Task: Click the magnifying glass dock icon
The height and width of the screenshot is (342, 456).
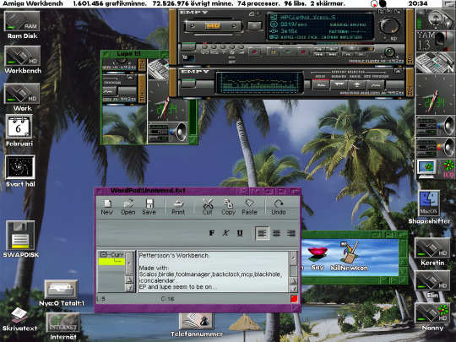Action: (x=435, y=19)
